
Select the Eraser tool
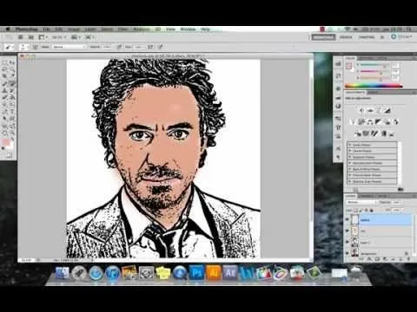[x=4, y=97]
